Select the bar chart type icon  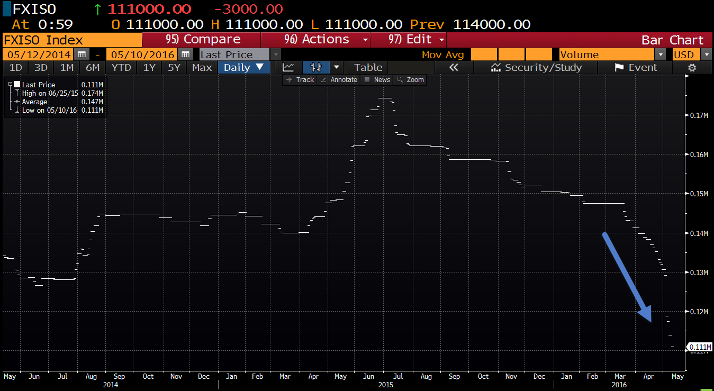point(317,67)
